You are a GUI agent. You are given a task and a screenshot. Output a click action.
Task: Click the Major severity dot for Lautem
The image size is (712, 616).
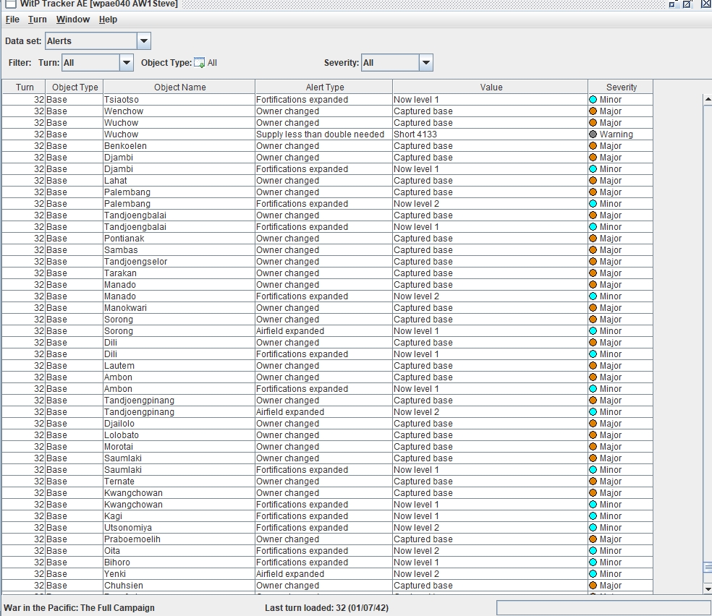click(593, 366)
